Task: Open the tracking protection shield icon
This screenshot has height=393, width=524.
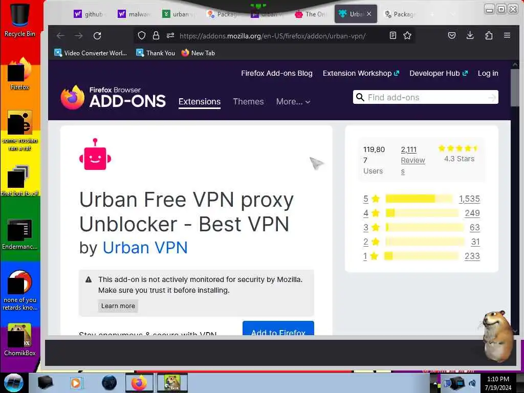Action: click(x=142, y=35)
